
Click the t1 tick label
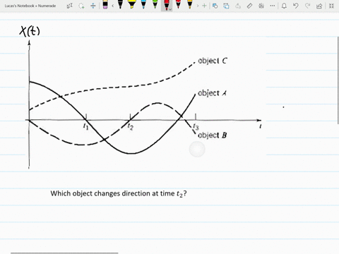[85, 126]
